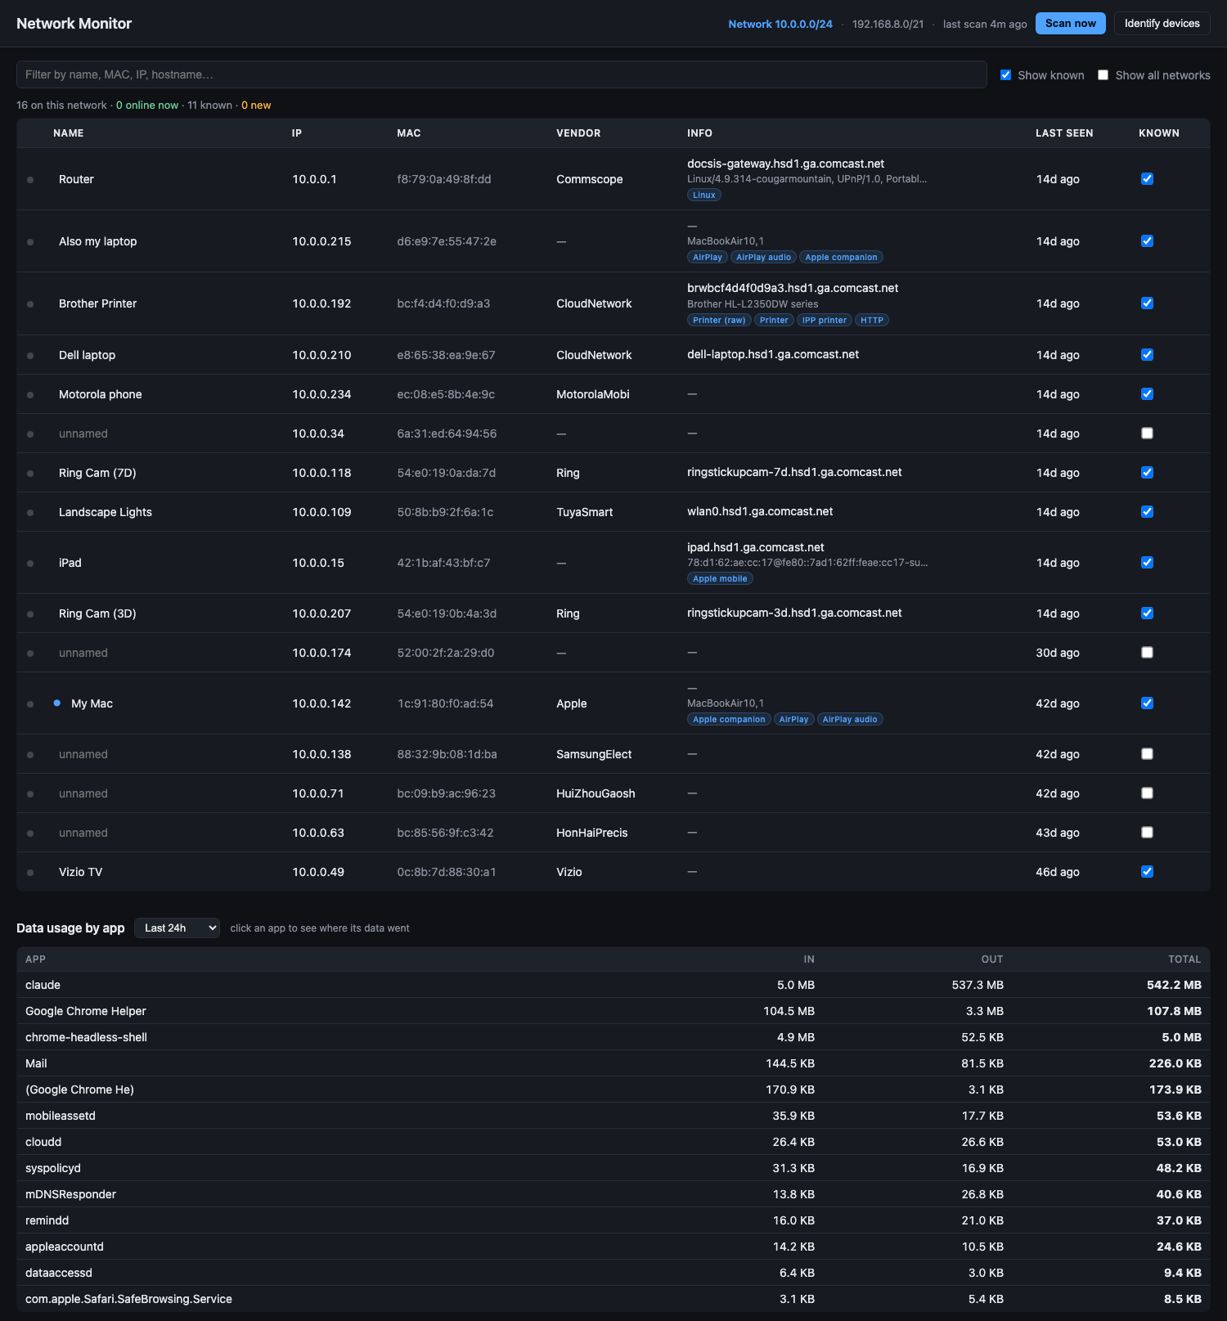Click hostname wlan0.hsd1.ga.comcast.net

760,511
